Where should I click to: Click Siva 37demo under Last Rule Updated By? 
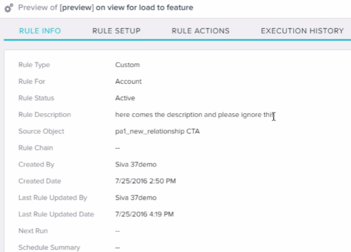coord(135,198)
